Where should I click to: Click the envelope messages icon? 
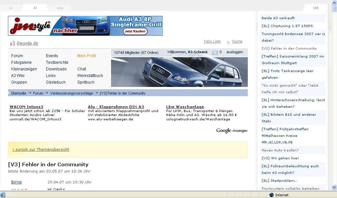click(x=215, y=53)
